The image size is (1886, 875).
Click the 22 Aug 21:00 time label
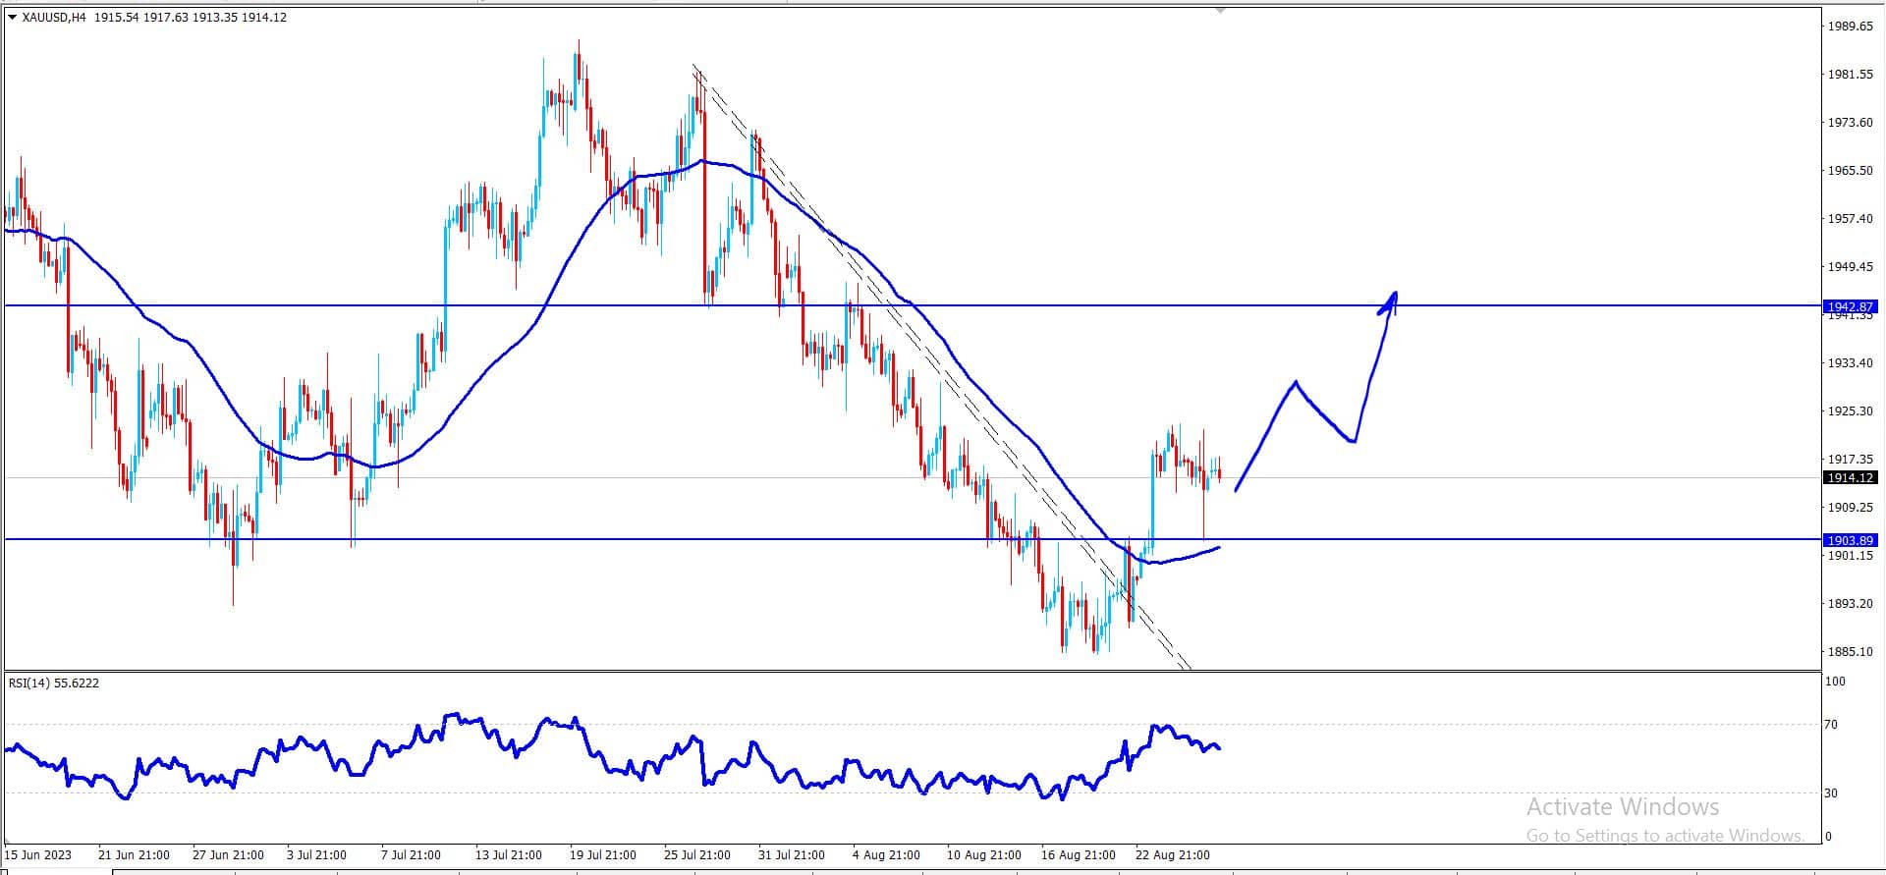click(1173, 854)
